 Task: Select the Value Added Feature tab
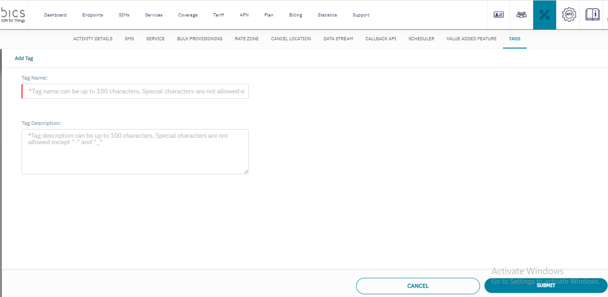coord(471,39)
